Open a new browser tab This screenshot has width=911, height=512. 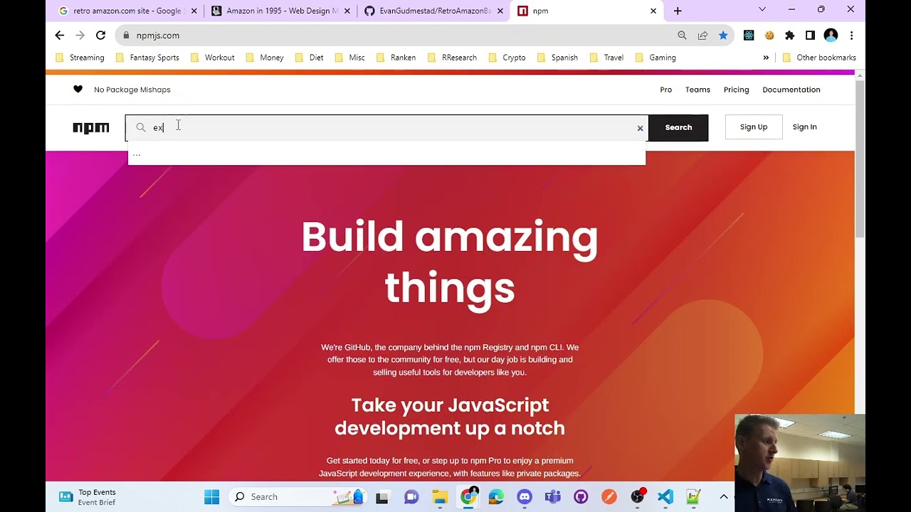point(678,11)
